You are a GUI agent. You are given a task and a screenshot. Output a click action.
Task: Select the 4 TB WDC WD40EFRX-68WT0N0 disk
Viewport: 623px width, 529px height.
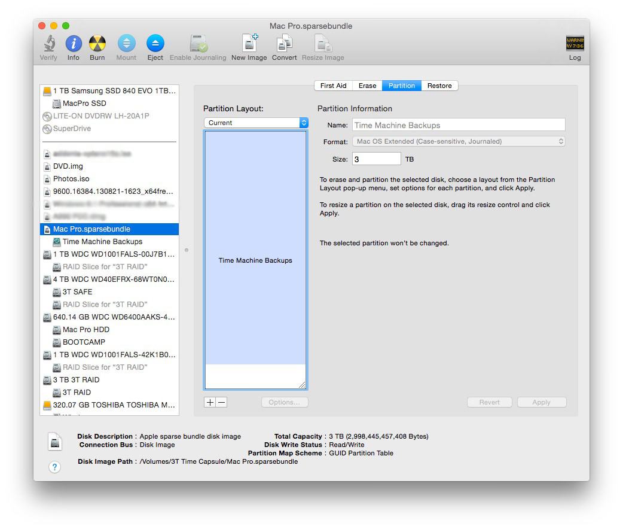click(x=109, y=279)
